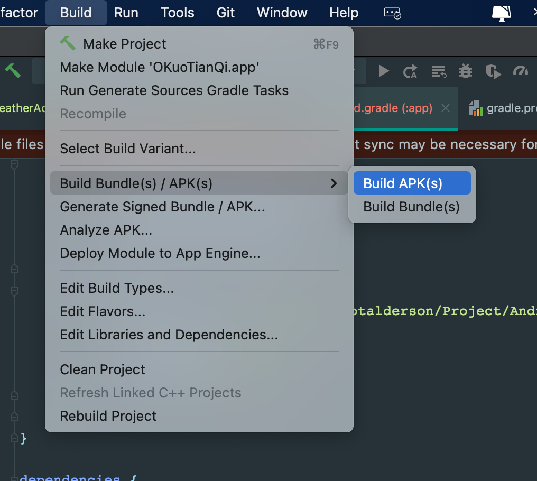Open Edit Flavors...
The image size is (537, 481).
click(199, 311)
